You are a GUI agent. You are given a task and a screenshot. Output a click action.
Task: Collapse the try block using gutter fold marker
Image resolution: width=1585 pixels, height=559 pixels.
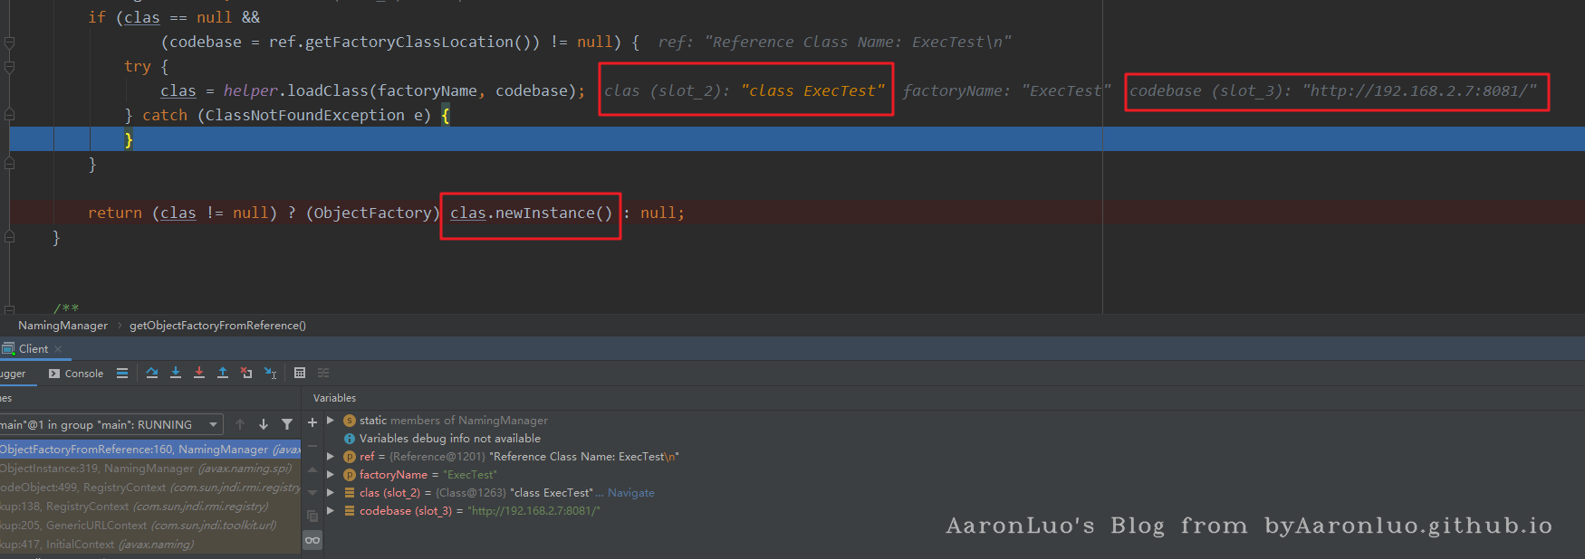pyautogui.click(x=9, y=67)
